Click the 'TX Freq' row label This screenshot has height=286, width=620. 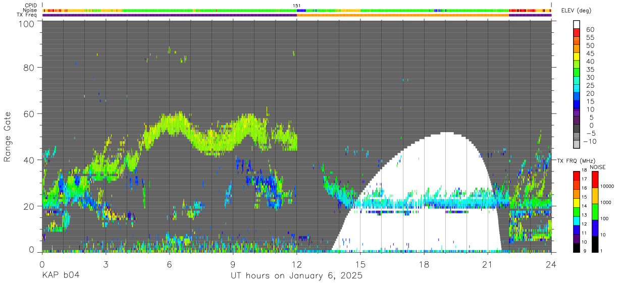(28, 15)
